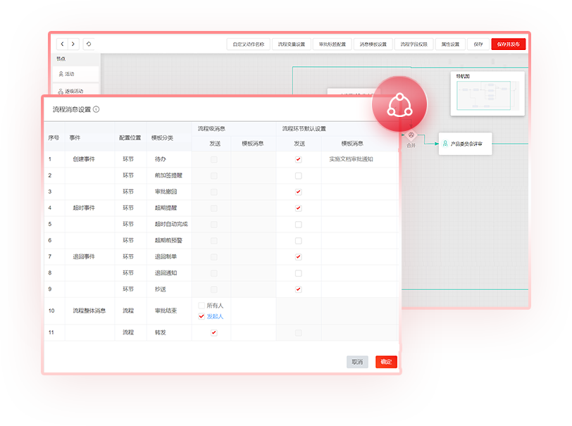Viewport: 572px width, 426px height.
Task: Check the 所有人 checkbox
Action: 202,306
